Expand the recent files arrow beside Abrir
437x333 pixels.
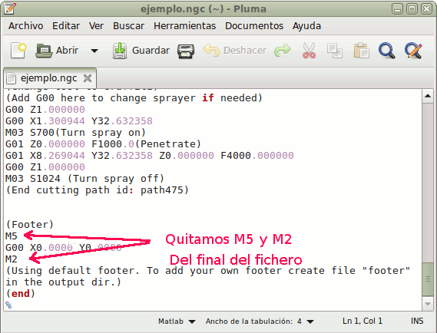coord(94,51)
